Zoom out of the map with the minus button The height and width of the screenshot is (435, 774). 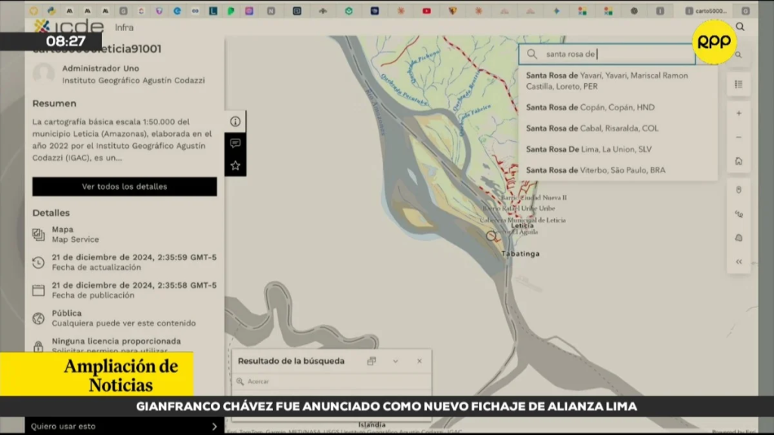tap(738, 137)
